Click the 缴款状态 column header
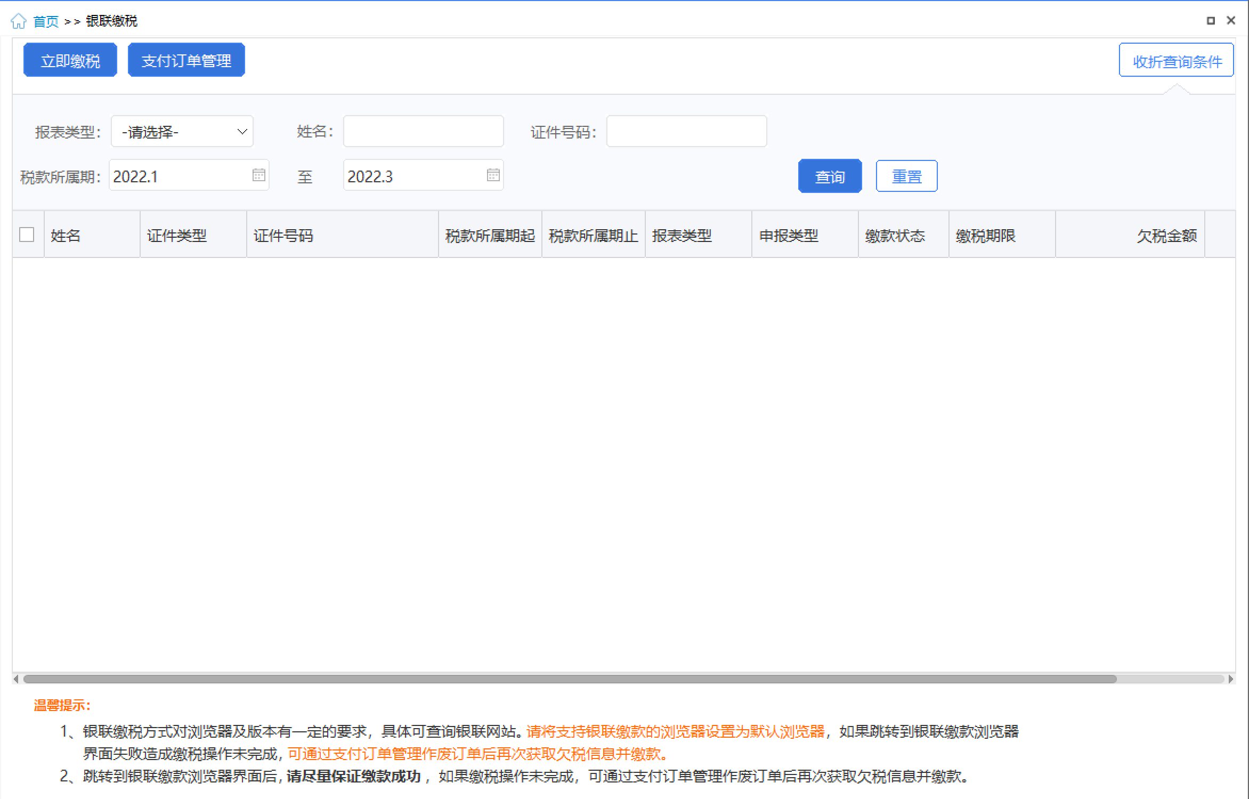 [x=904, y=235]
